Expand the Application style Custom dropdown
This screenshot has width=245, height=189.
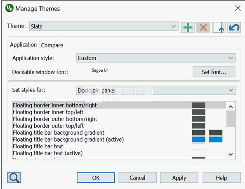click(156, 58)
